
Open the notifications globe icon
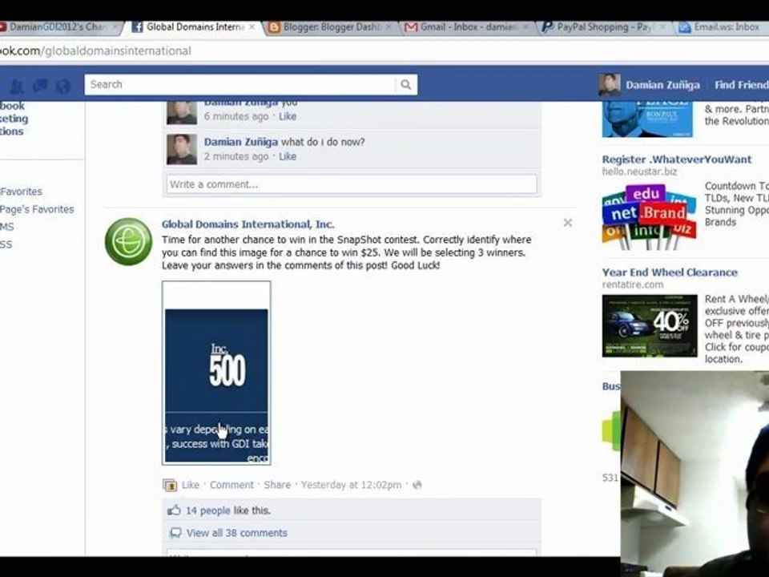(62, 87)
